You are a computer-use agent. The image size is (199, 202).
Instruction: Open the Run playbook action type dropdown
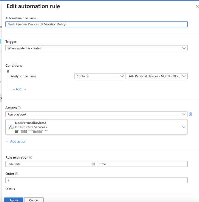click(96, 114)
